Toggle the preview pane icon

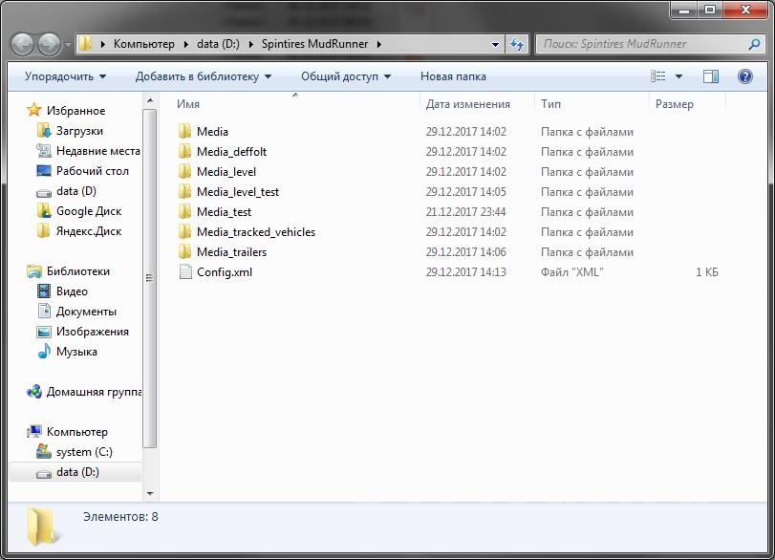click(711, 76)
